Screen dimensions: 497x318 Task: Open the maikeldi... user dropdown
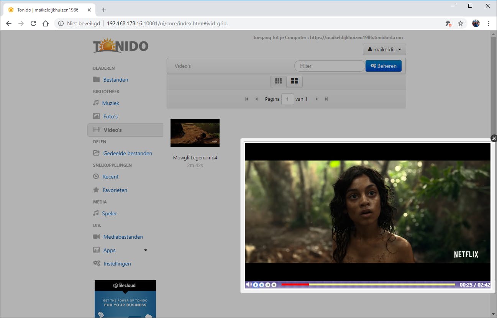pos(384,49)
